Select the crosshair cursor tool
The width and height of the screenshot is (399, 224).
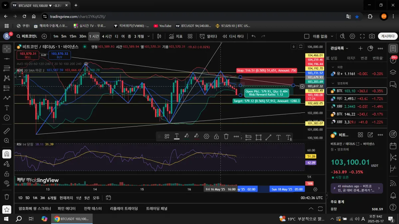(x=7, y=49)
